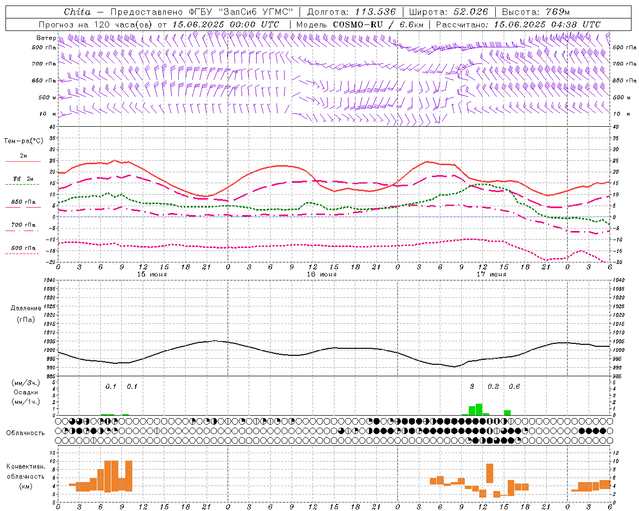Click the "Td 2м" dew point legend label
Viewport: 639px width, 511px height.
click(x=23, y=179)
